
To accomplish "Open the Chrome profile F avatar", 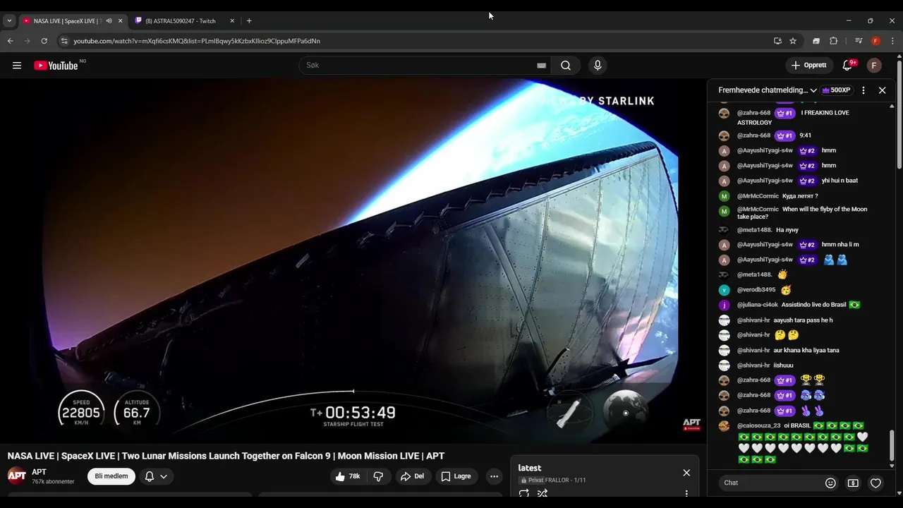I will (x=875, y=41).
